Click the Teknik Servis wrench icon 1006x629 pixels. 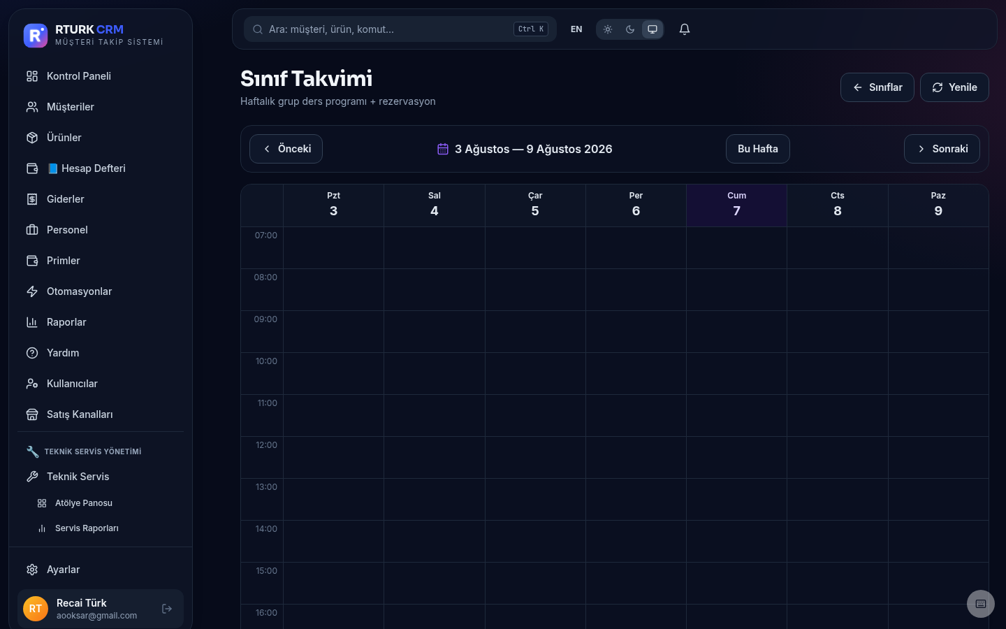(x=32, y=477)
